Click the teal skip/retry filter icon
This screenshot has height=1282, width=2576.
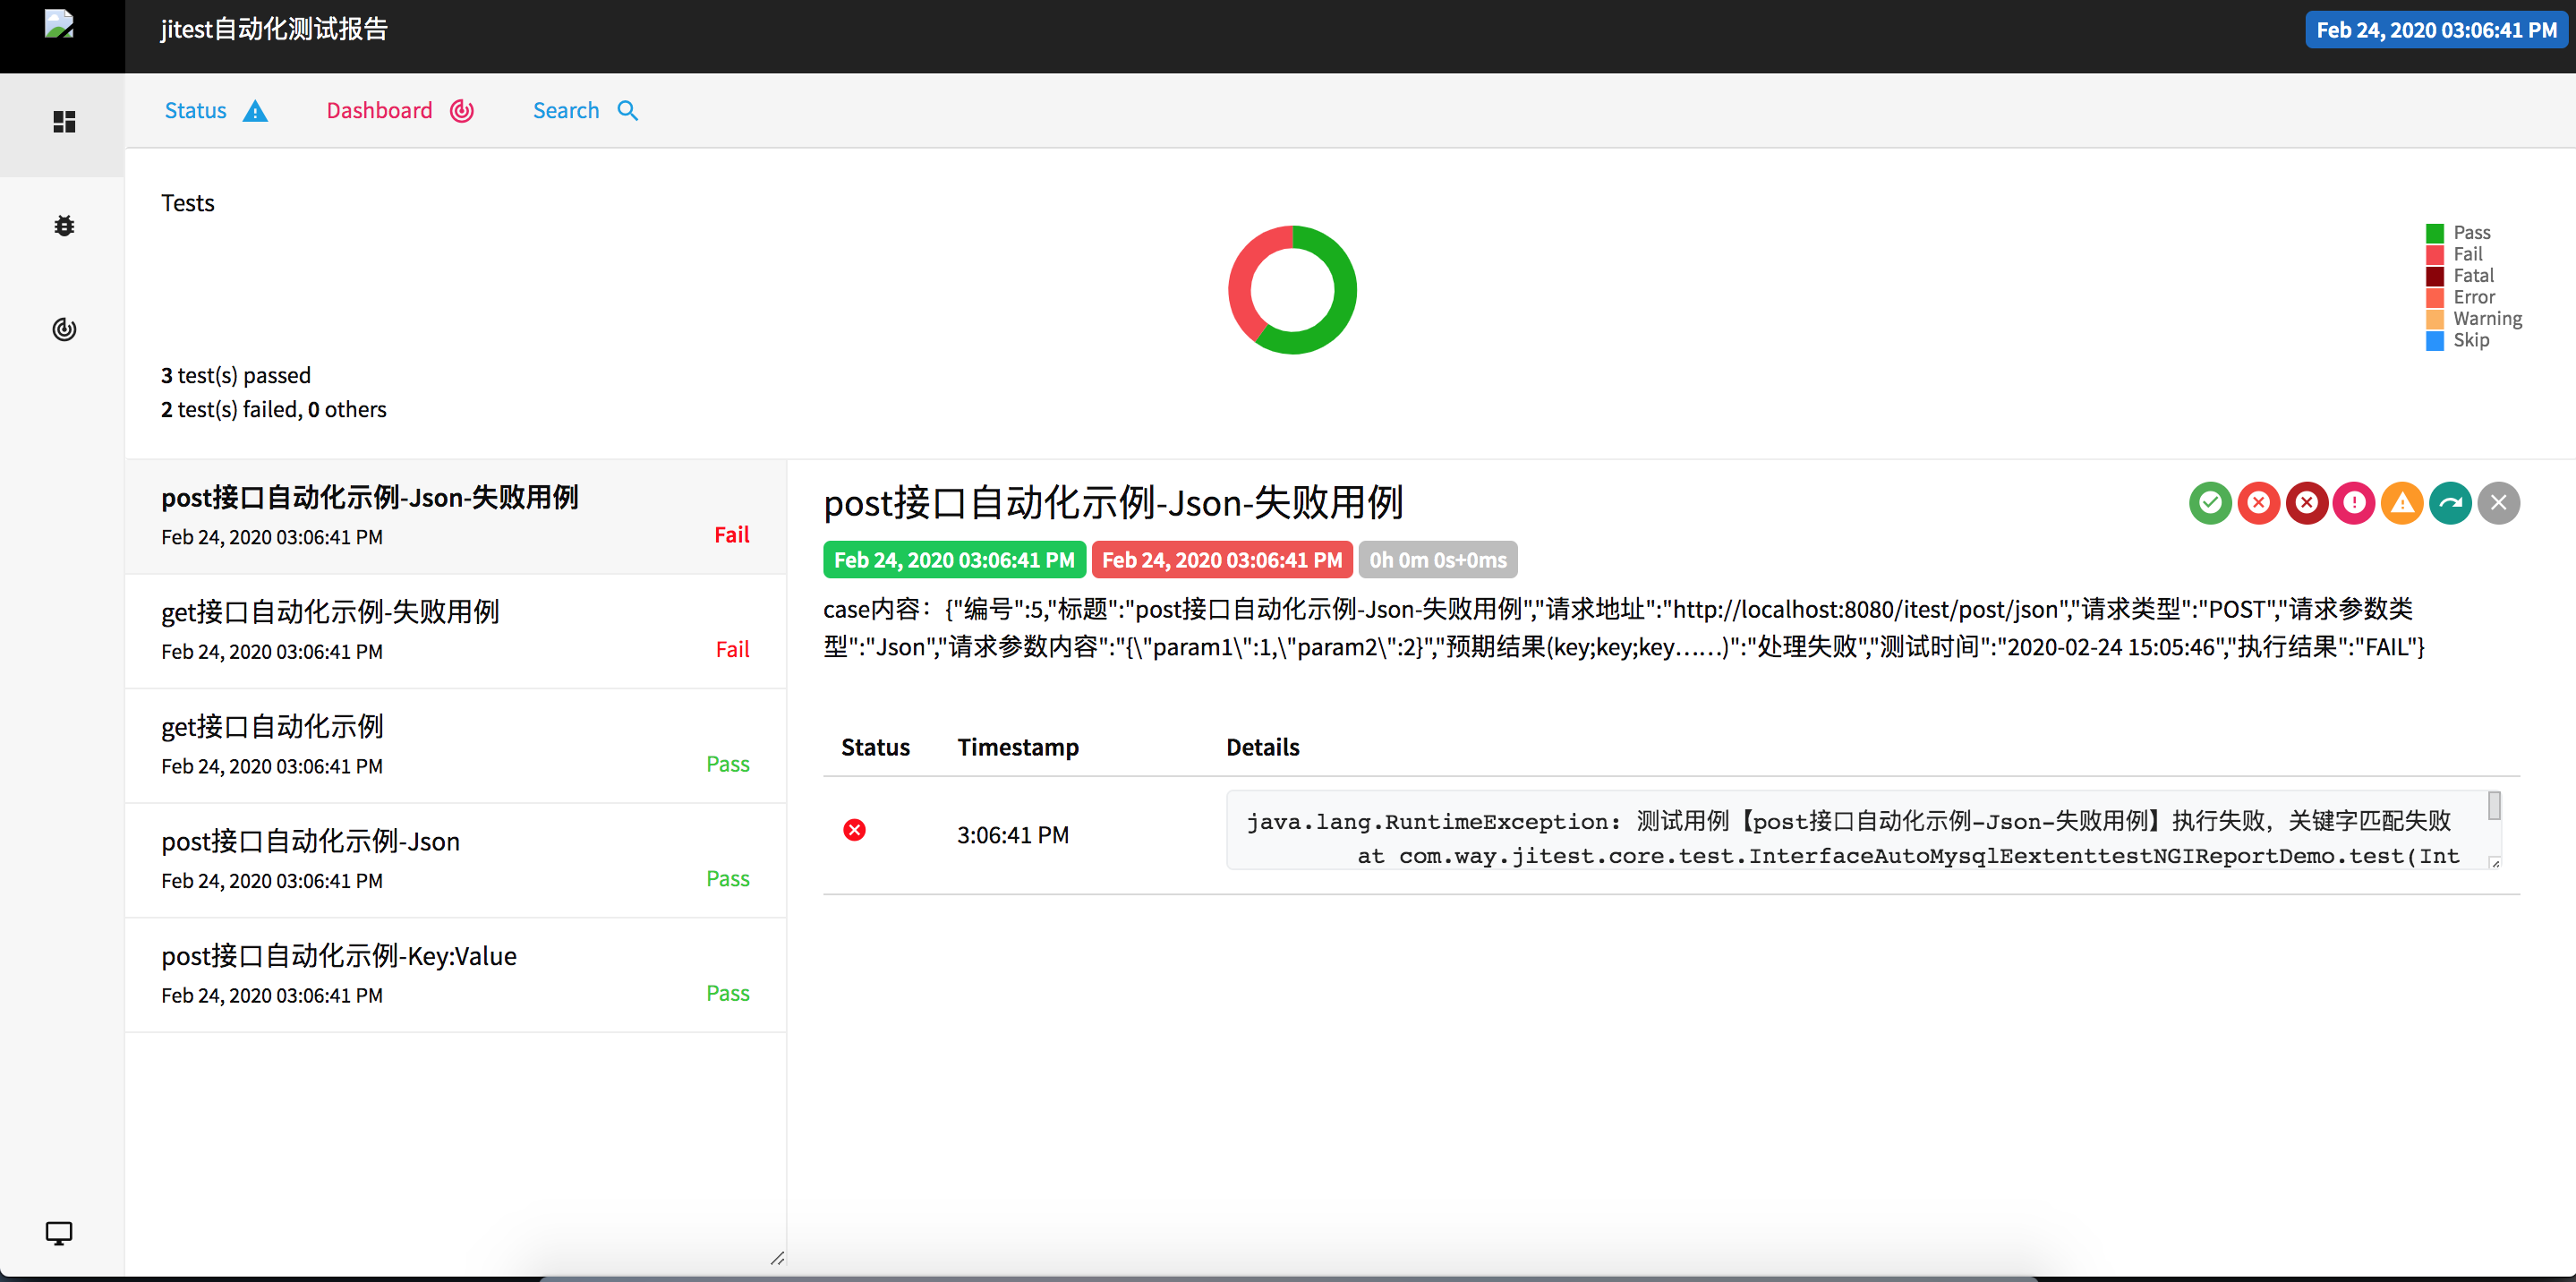coord(2451,503)
